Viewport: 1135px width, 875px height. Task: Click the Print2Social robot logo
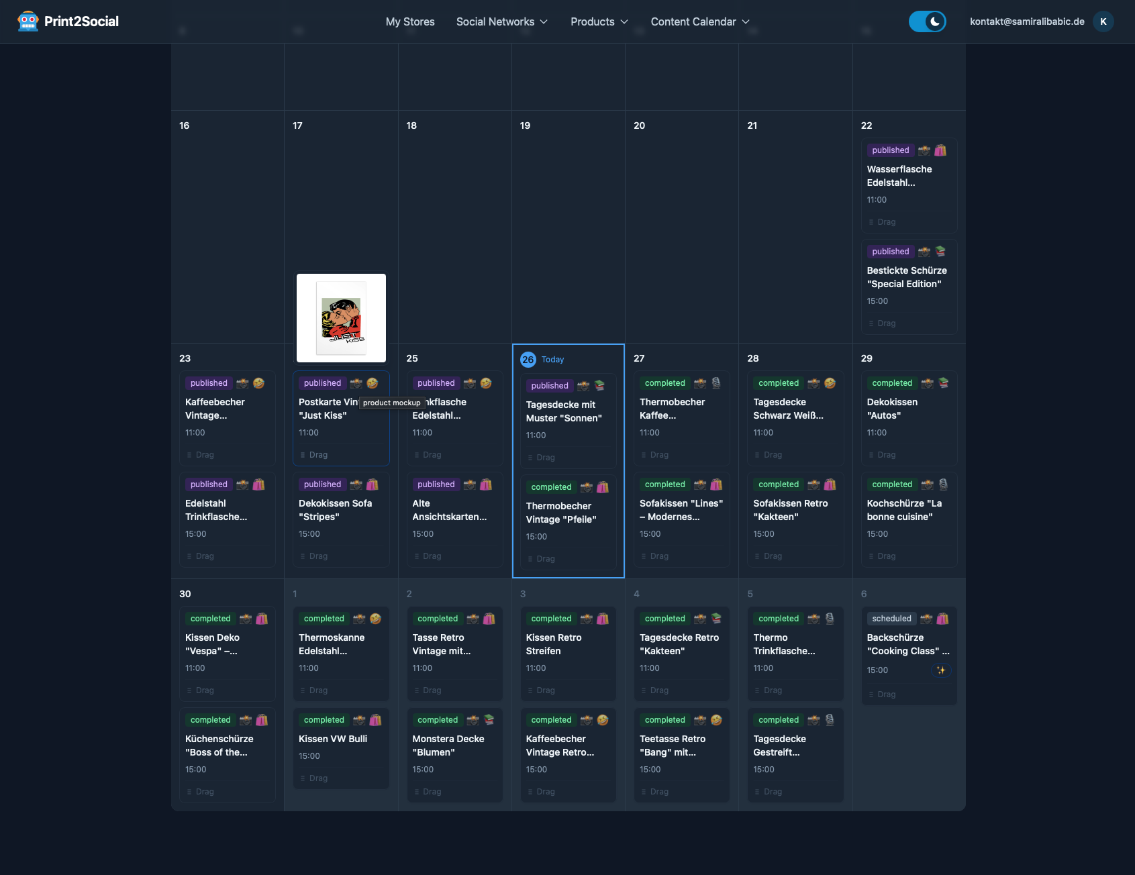click(x=28, y=21)
